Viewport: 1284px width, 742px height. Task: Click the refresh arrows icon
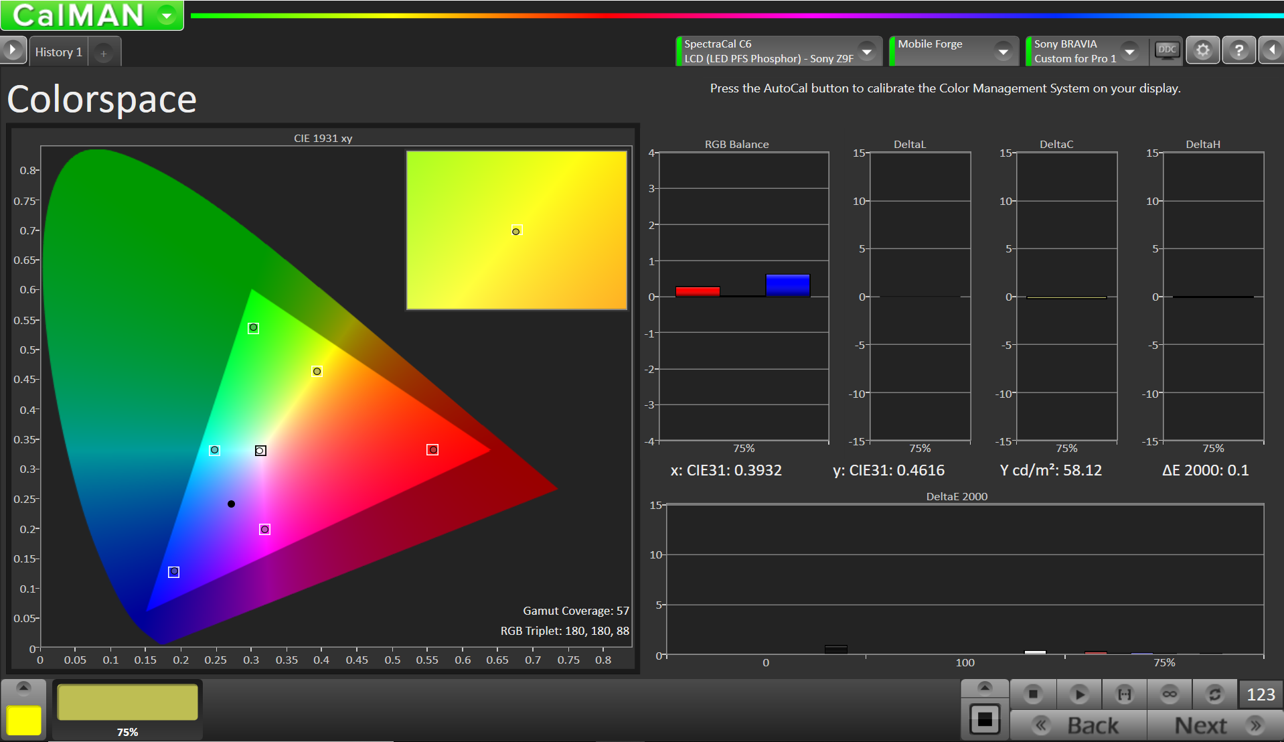1214,694
